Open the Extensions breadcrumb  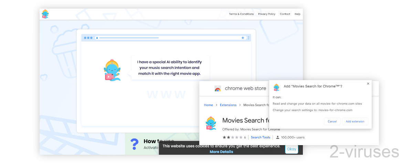click(228, 105)
